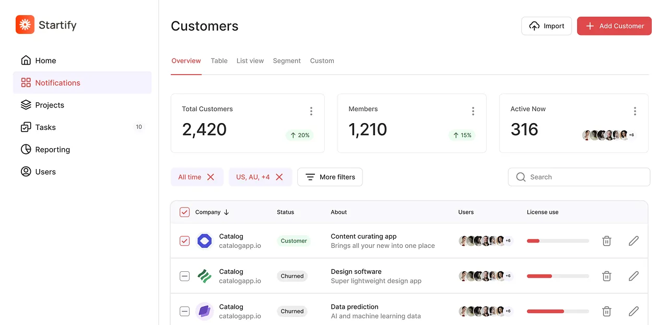Click the purple Catalog logo, Data prediction row

pyautogui.click(x=205, y=311)
